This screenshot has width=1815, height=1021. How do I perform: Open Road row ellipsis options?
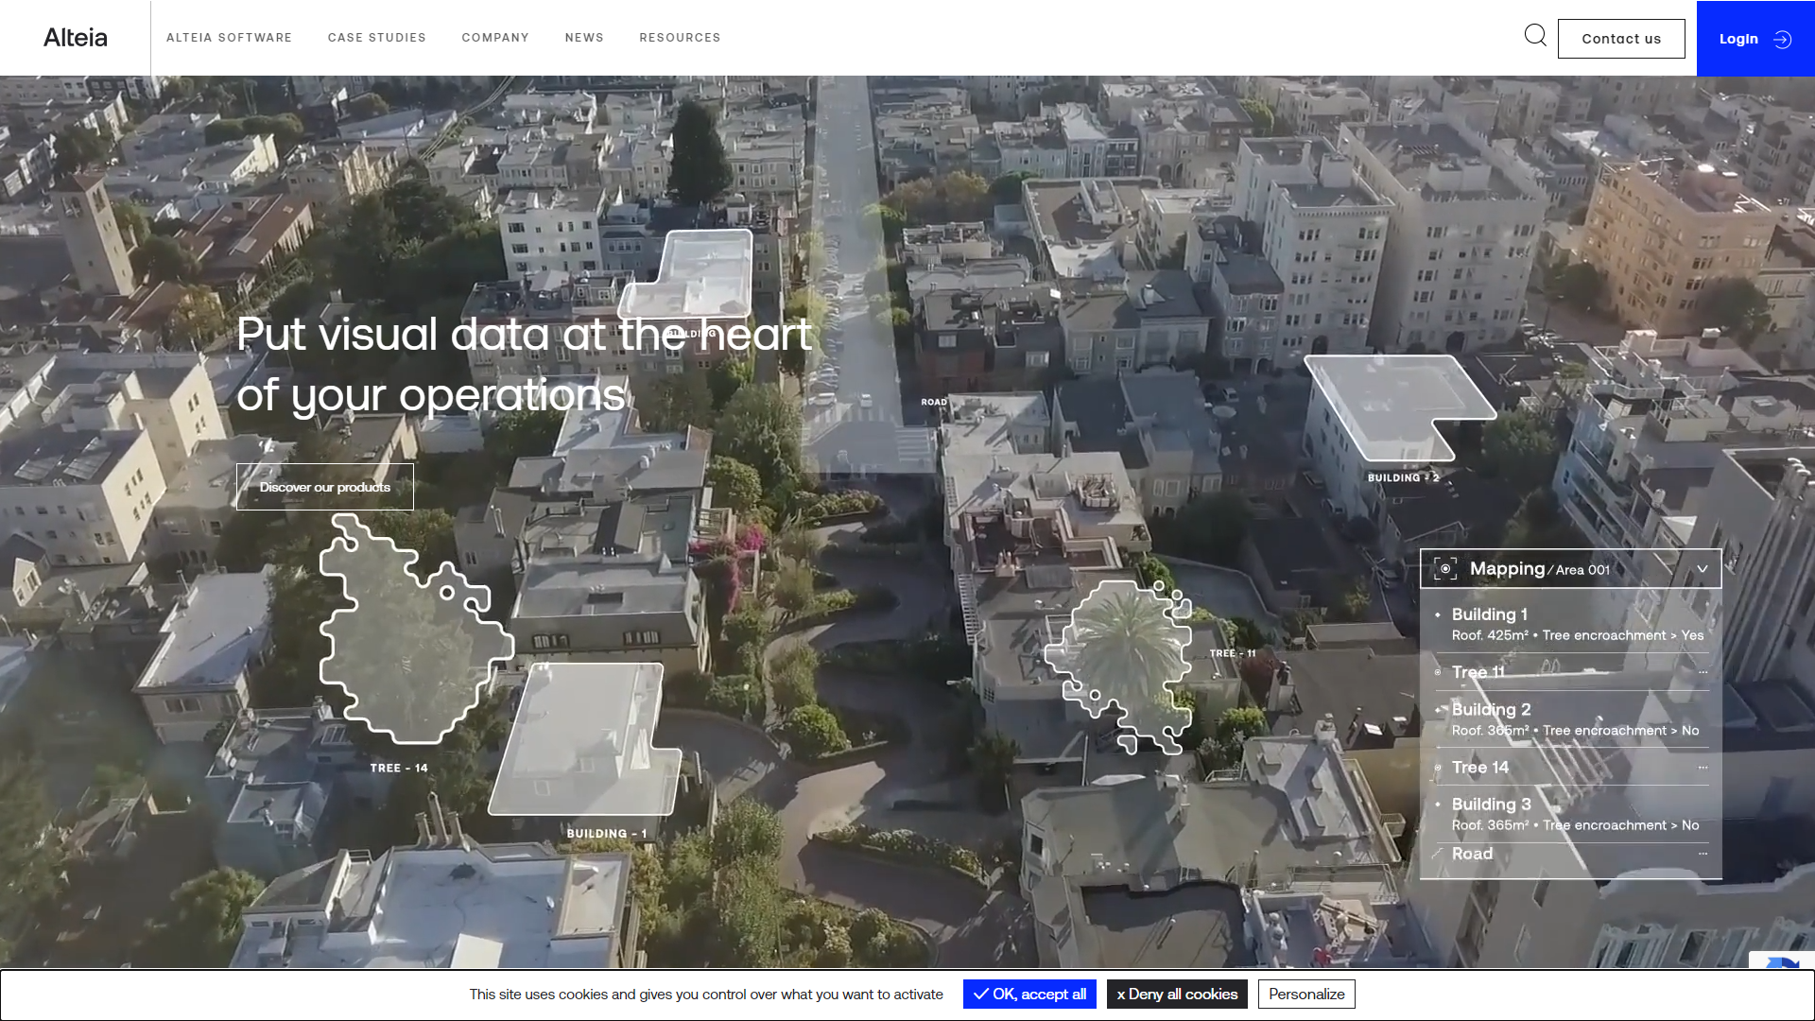(1703, 854)
